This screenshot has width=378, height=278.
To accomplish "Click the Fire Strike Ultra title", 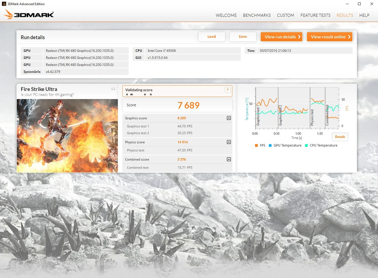I will pos(39,89).
